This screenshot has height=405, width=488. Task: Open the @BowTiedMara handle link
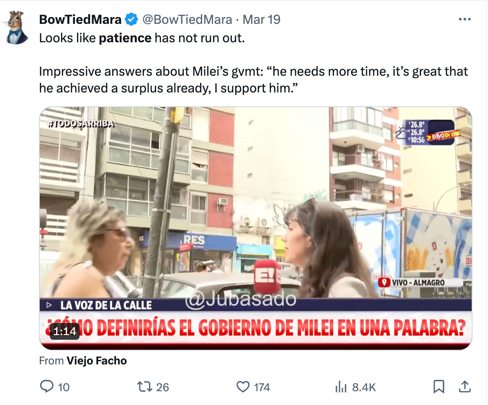coord(187,19)
